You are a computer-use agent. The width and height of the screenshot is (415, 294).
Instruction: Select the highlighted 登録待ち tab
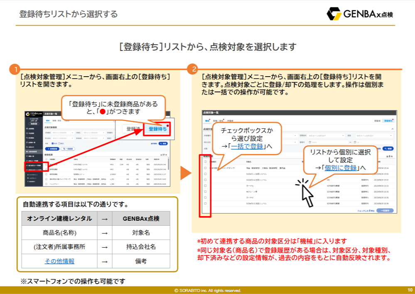click(157, 129)
